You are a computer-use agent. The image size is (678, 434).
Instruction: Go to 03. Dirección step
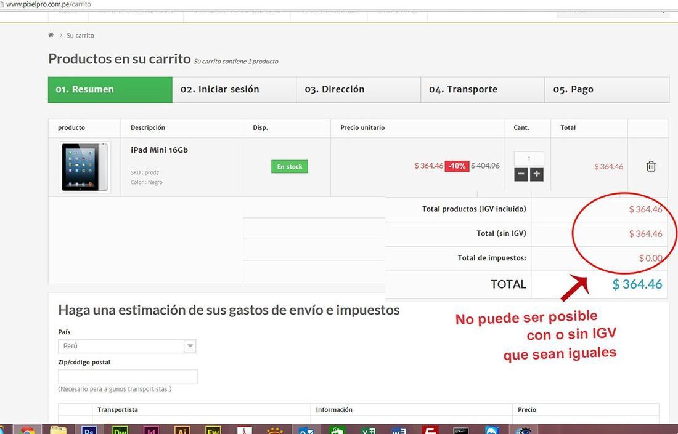coord(359,90)
